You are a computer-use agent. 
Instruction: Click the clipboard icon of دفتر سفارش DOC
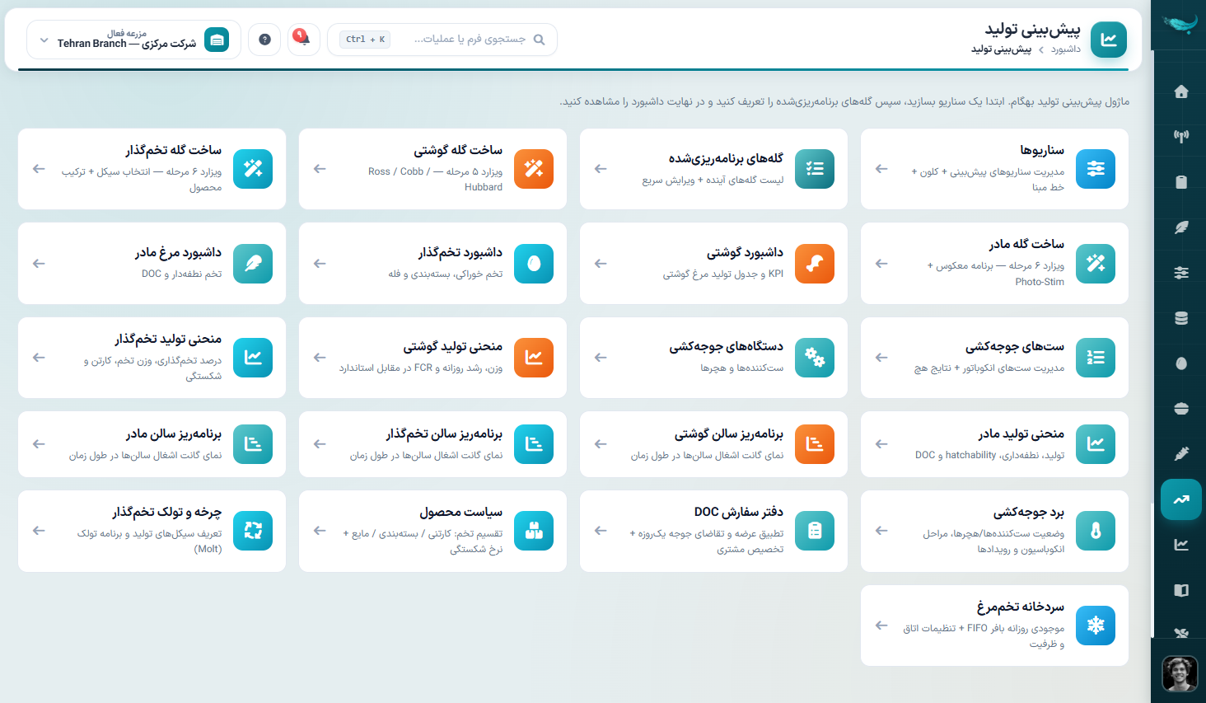815,531
